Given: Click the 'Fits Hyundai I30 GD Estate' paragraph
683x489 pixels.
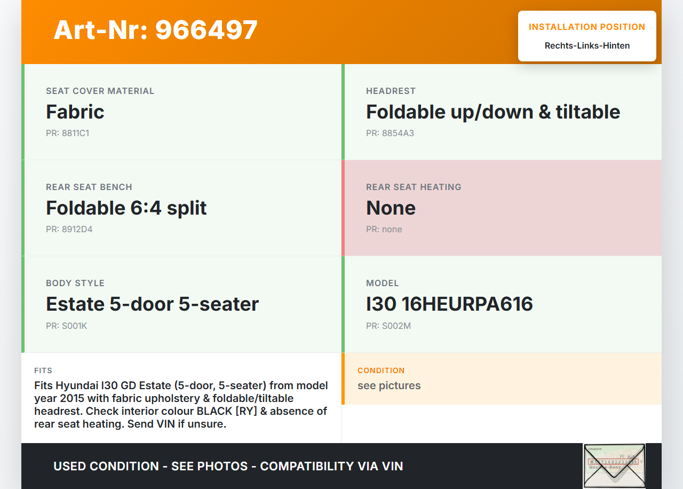Looking at the screenshot, I should click(x=181, y=405).
